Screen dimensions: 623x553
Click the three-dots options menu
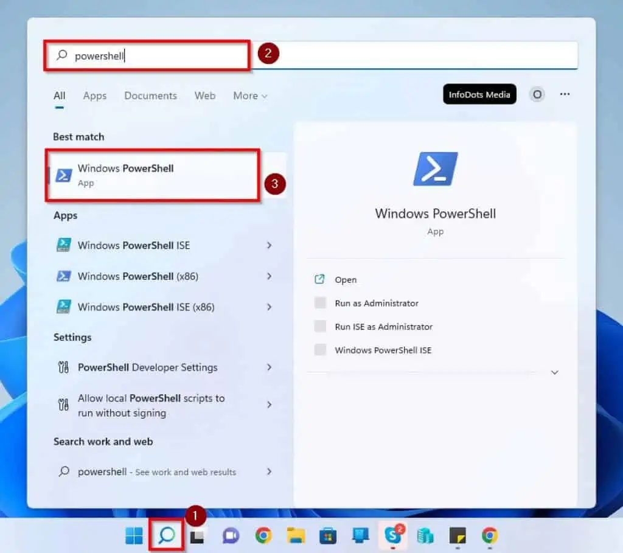pyautogui.click(x=565, y=94)
